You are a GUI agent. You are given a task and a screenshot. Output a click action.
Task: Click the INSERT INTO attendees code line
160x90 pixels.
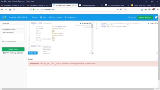pyautogui.click(x=41, y=46)
